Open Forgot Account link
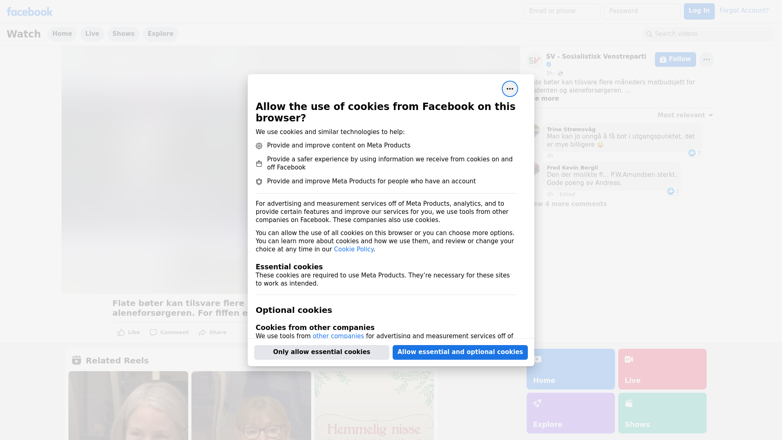 pyautogui.click(x=744, y=11)
